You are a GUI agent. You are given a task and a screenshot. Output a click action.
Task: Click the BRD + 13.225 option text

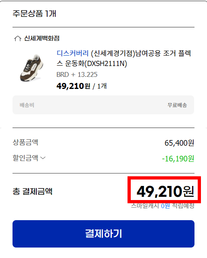click(x=77, y=74)
